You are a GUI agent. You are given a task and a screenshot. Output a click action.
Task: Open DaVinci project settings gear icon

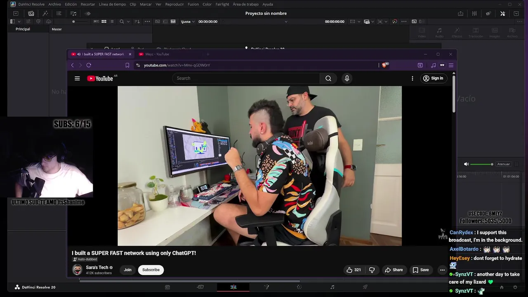[x=515, y=288]
